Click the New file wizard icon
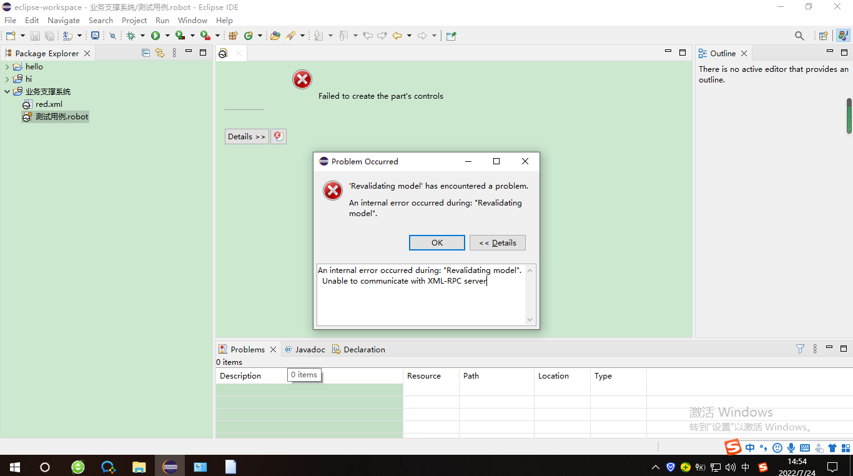The height and width of the screenshot is (476, 853). [x=11, y=36]
